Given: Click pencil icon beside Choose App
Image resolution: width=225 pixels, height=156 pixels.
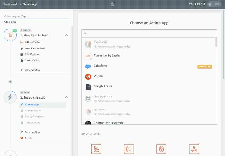Looking at the screenshot, I should [x=22, y=104].
